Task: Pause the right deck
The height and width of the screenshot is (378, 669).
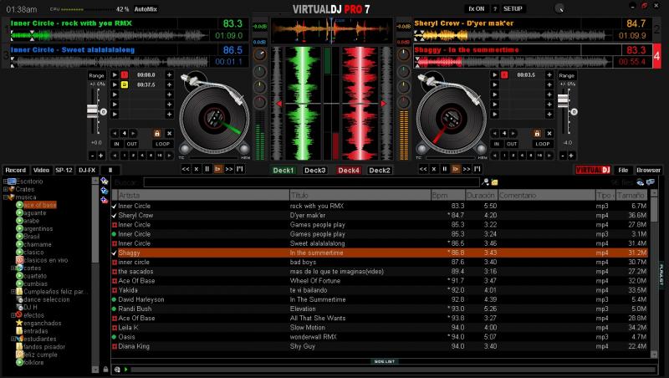Action: [445, 169]
